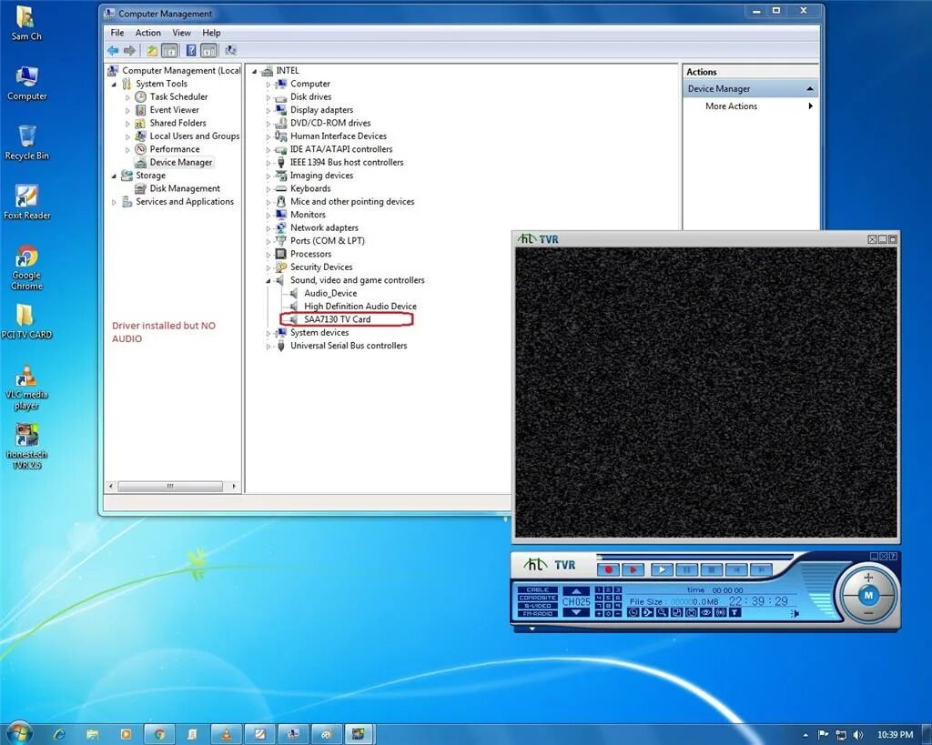Click the back arrow in Computer Management toolbar
Screen dimensions: 932x745
pyautogui.click(x=113, y=49)
